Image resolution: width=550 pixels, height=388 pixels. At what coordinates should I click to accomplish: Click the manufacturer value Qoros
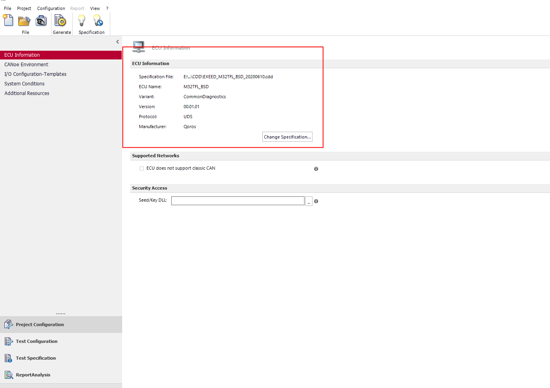point(190,127)
